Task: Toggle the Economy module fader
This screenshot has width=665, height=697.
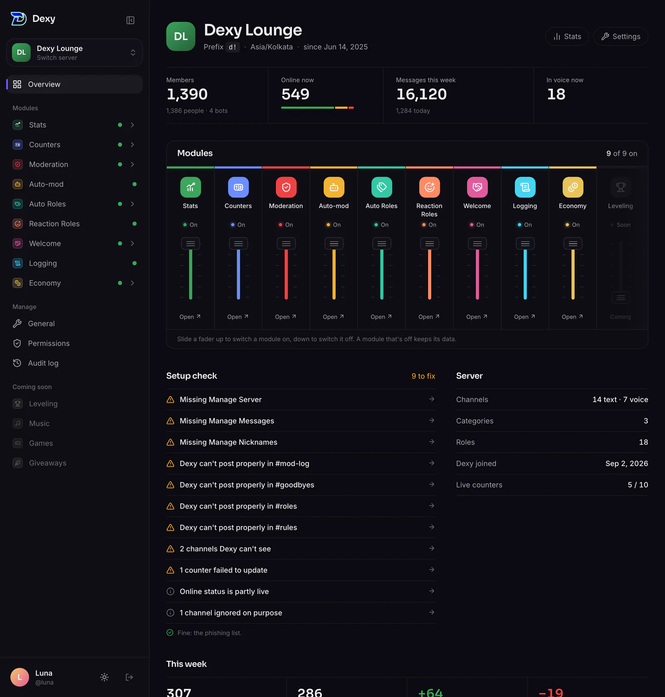Action: click(x=573, y=243)
